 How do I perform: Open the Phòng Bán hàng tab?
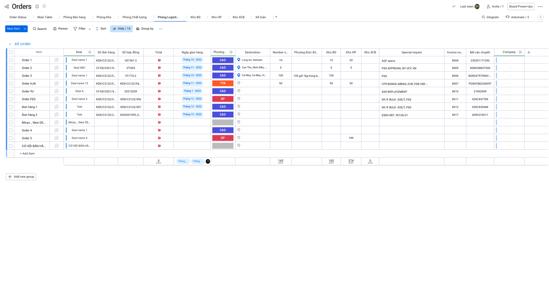click(x=74, y=17)
